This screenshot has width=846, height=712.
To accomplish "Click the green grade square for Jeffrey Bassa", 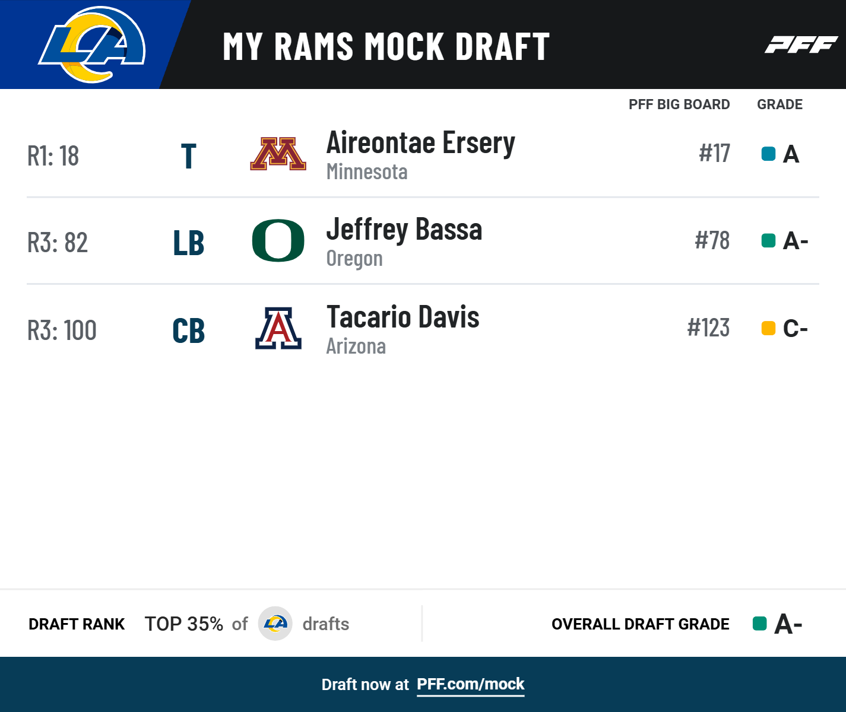I will tap(768, 241).
